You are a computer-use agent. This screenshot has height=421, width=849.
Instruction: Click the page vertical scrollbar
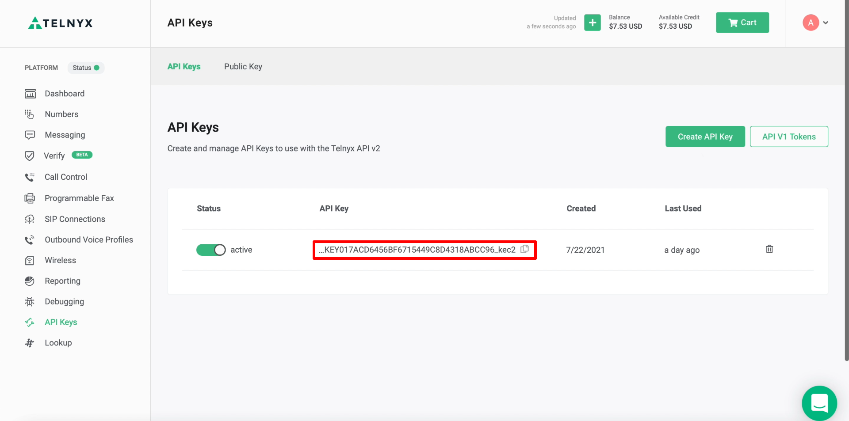847,180
